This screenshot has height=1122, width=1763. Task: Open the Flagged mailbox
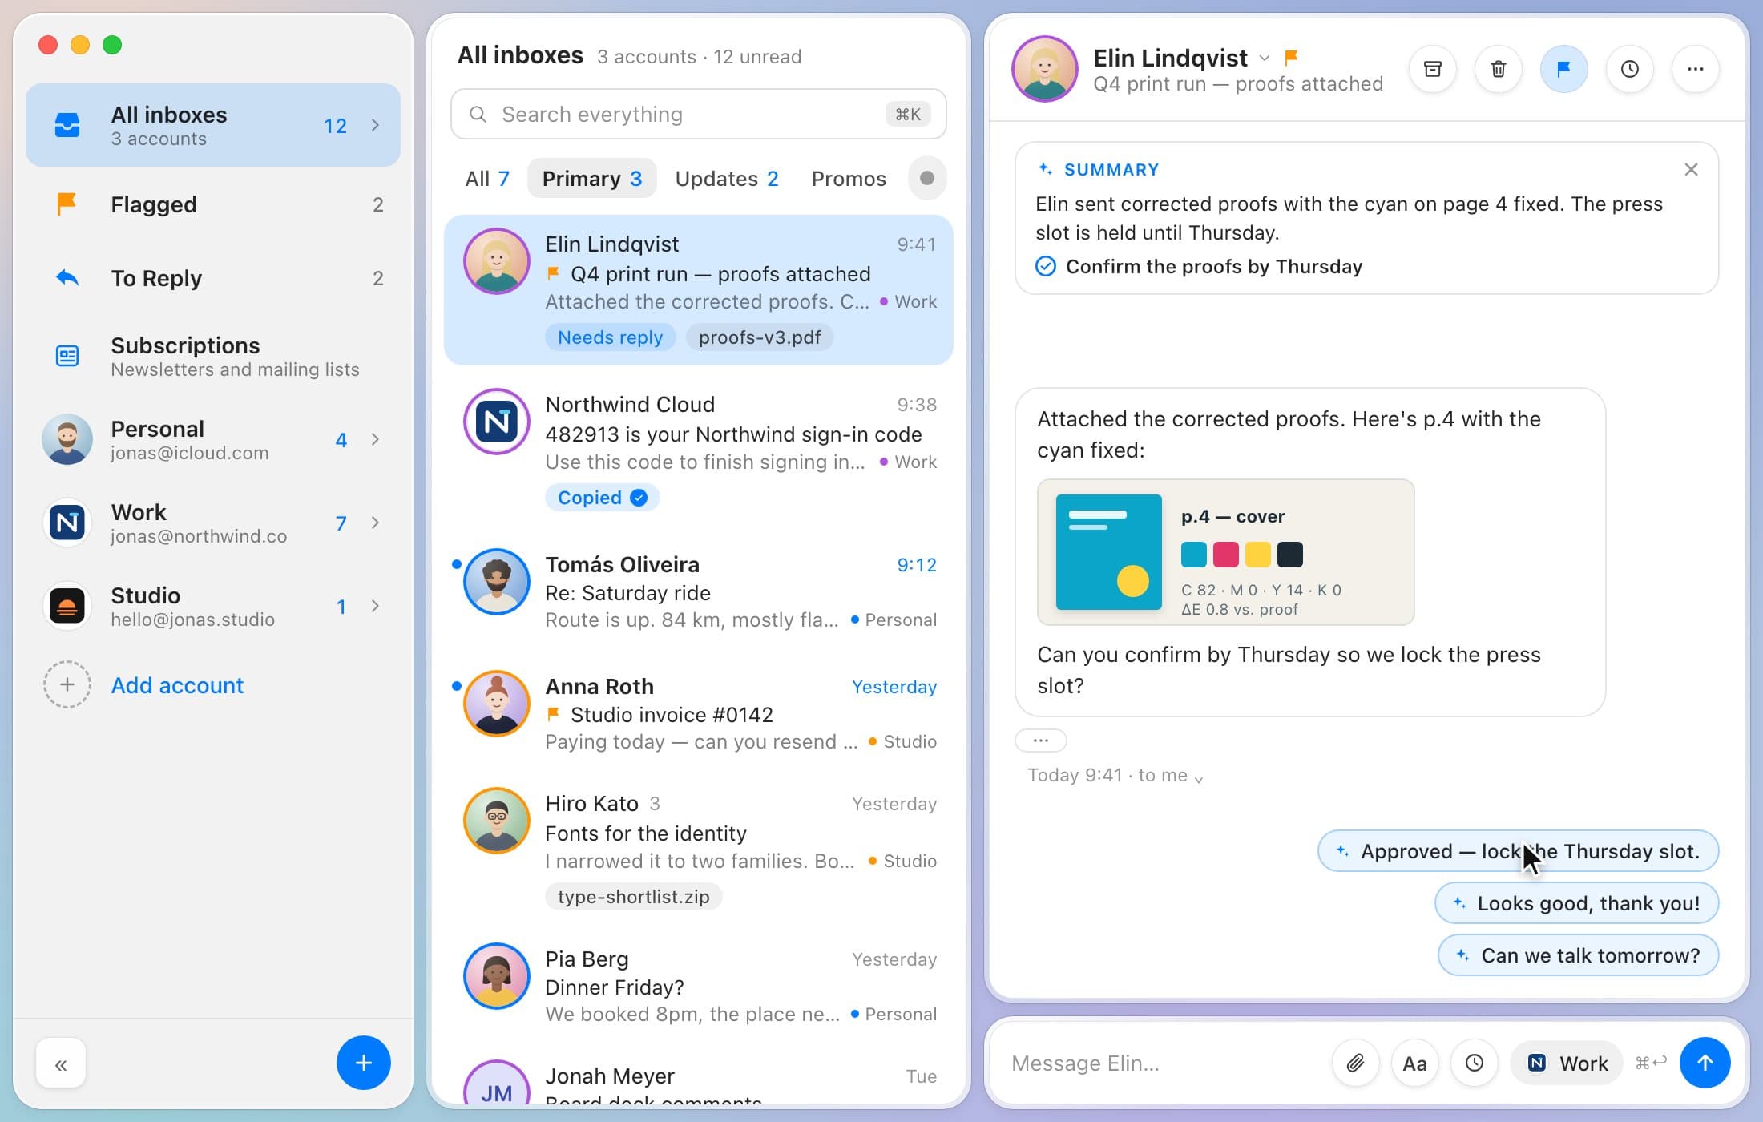pos(213,204)
